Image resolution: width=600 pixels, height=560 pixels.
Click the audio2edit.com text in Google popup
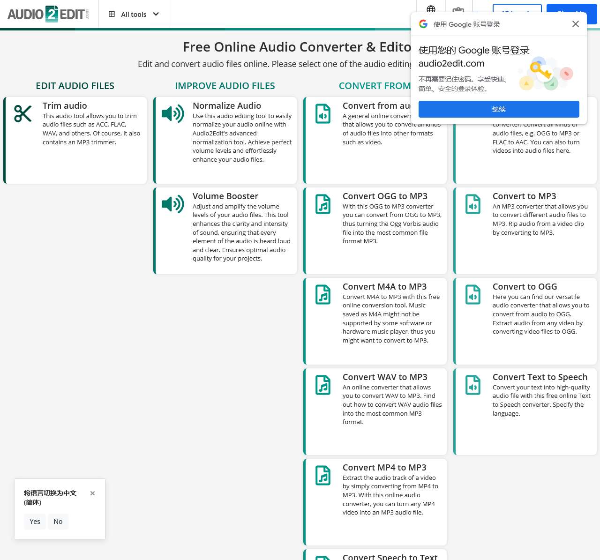point(451,63)
